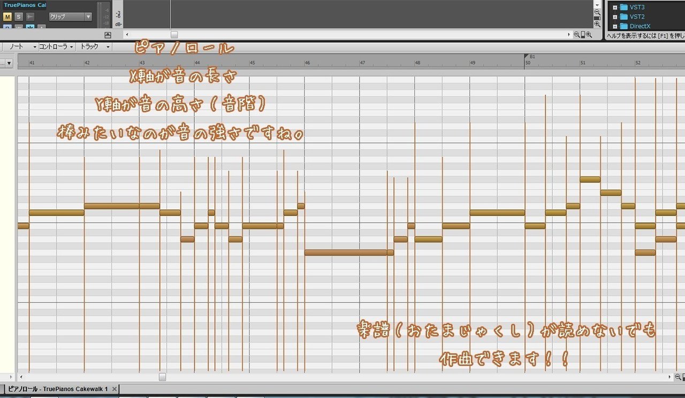The height and width of the screenshot is (398, 685).
Task: Zoom out vertically in track view
Action: 597,12
